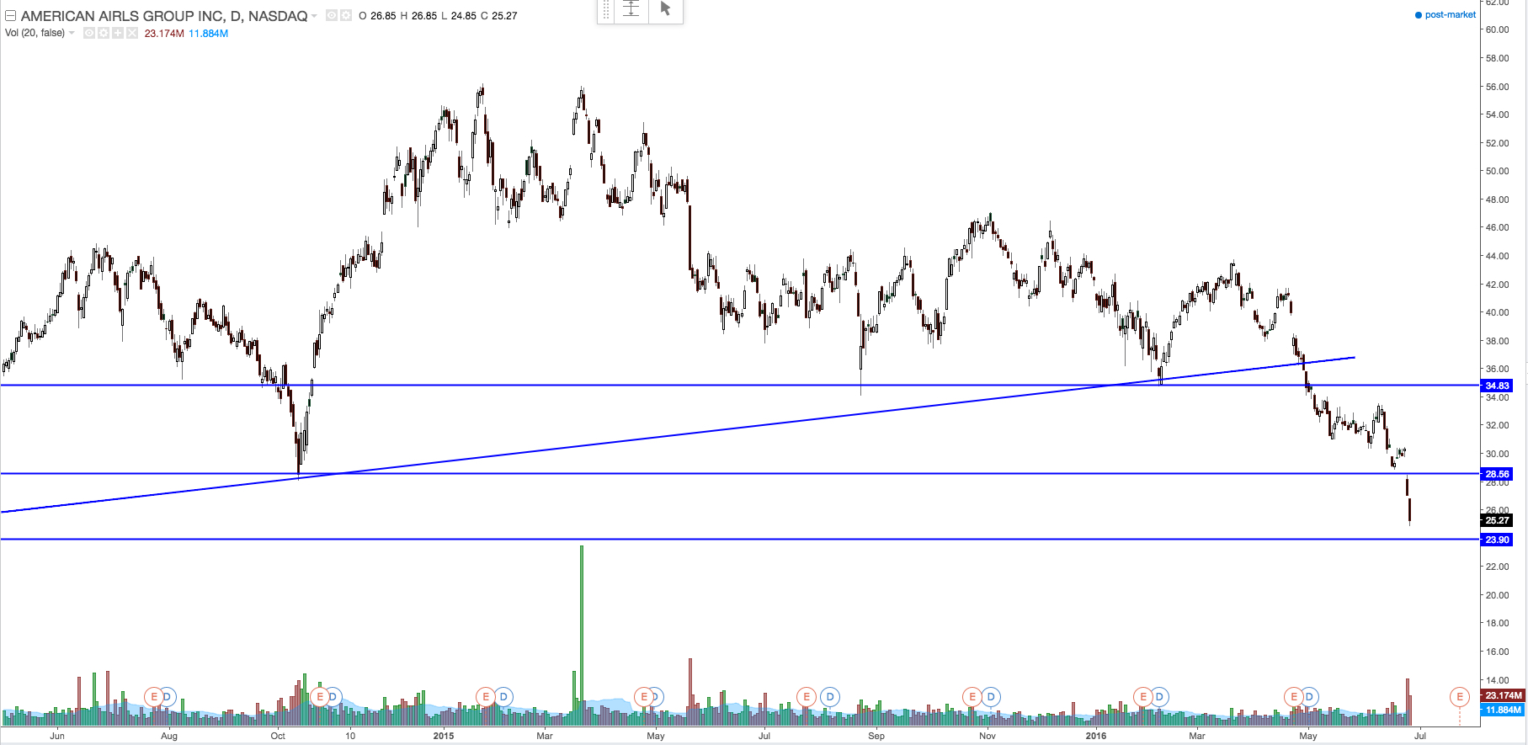Select the horizontal line's 34.83 price label
The width and height of the screenshot is (1528, 745).
click(x=1496, y=386)
